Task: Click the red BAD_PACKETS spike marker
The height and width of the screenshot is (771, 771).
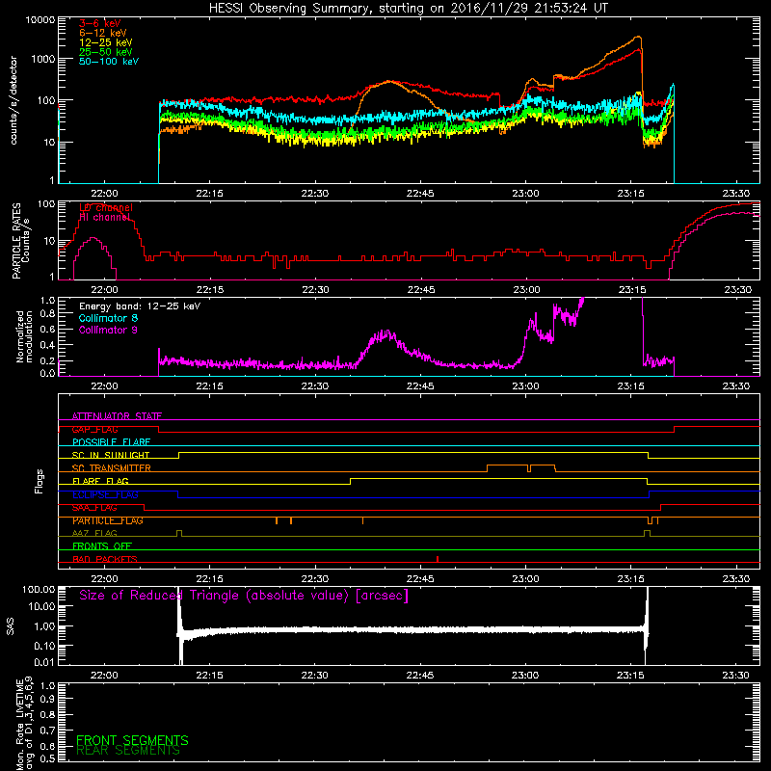Action: (438, 559)
